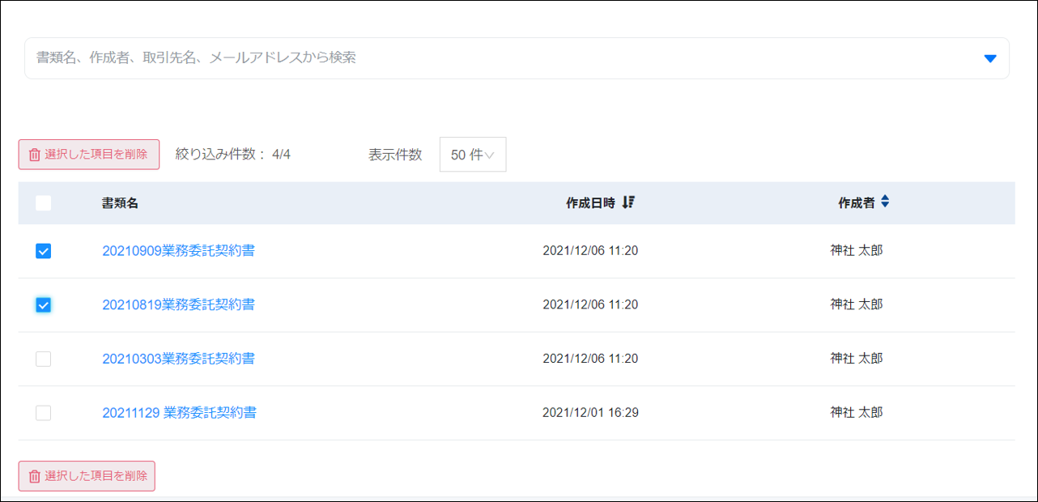Click the sort arrows beside 作成者

(x=885, y=202)
